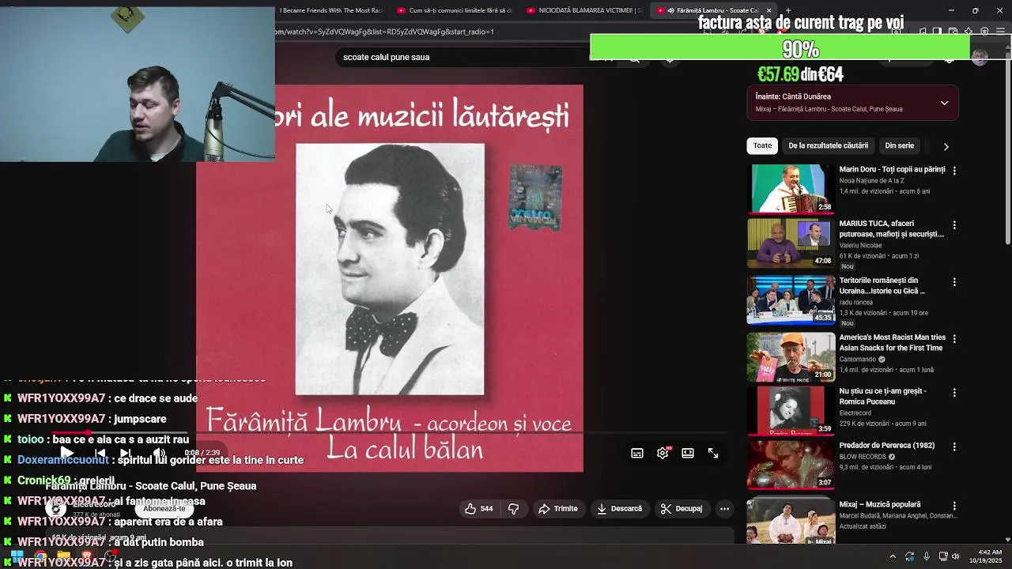The width and height of the screenshot is (1012, 569).
Task: Enter fullscreen mode in the player
Action: coord(713,453)
